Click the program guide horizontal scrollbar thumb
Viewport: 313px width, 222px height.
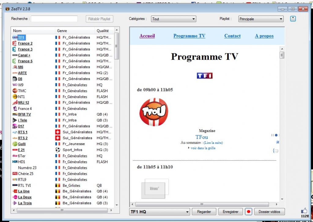pyautogui.click(x=202, y=204)
